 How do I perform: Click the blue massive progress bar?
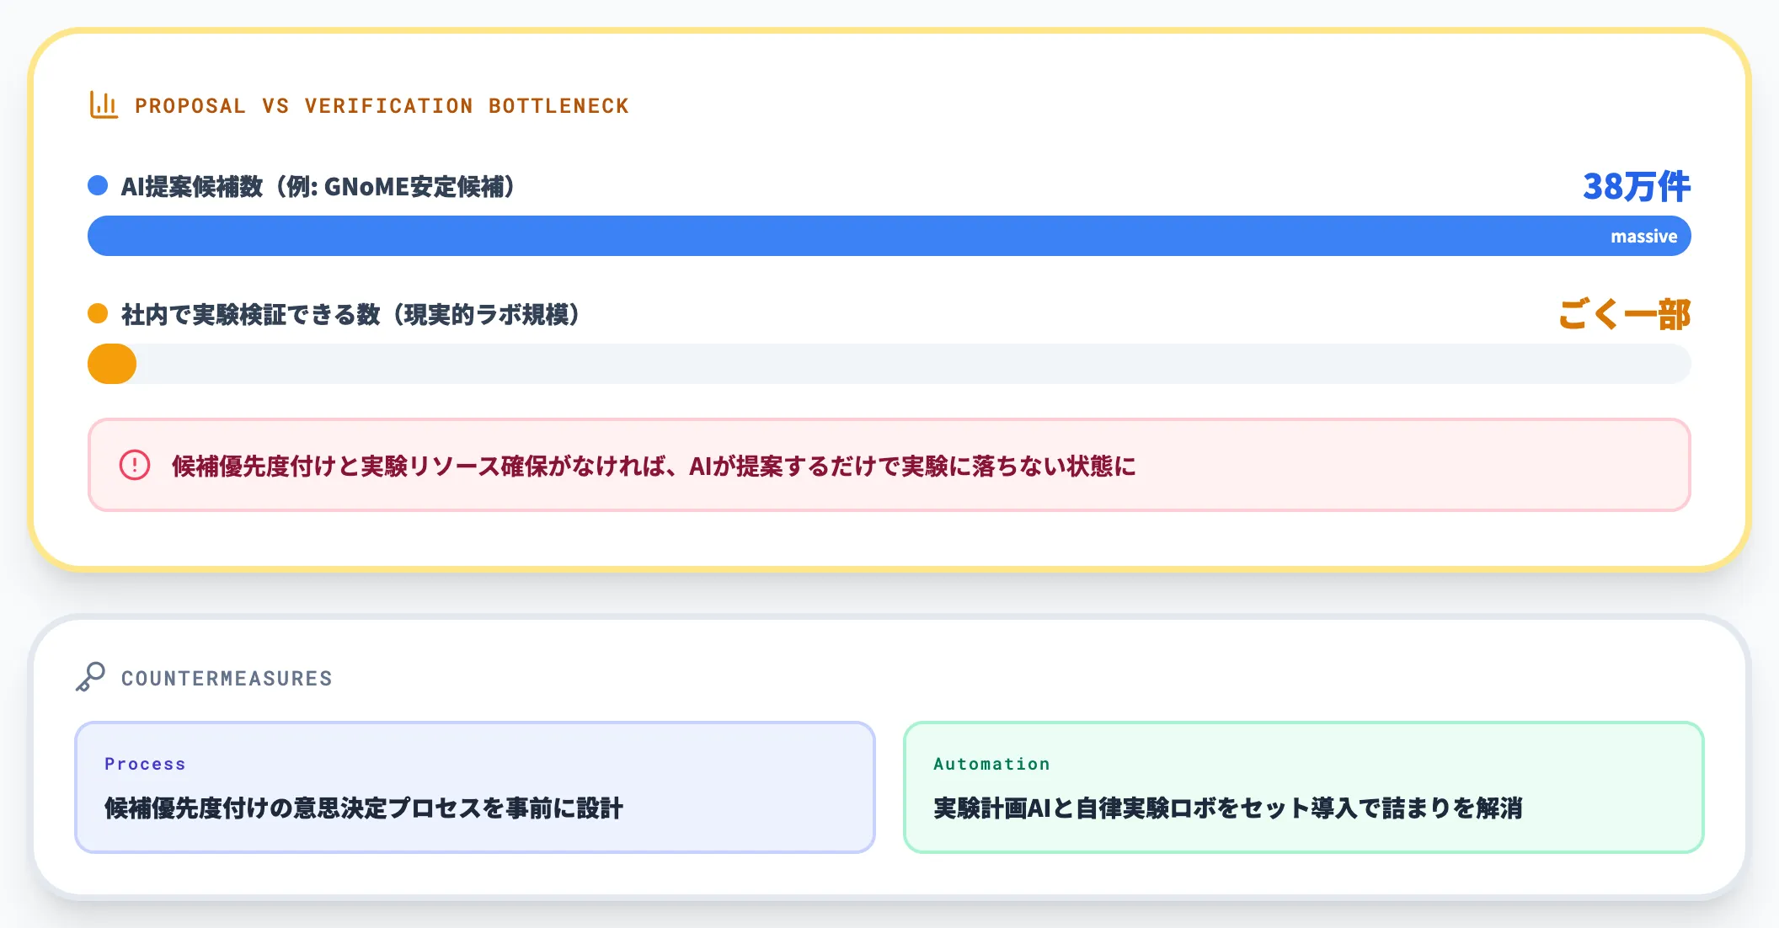[889, 236]
